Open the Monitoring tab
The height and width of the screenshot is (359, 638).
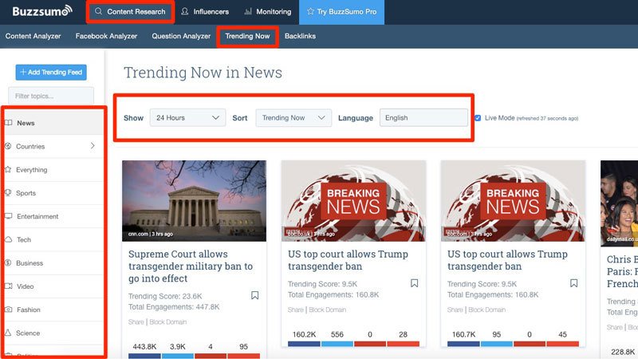tap(268, 11)
